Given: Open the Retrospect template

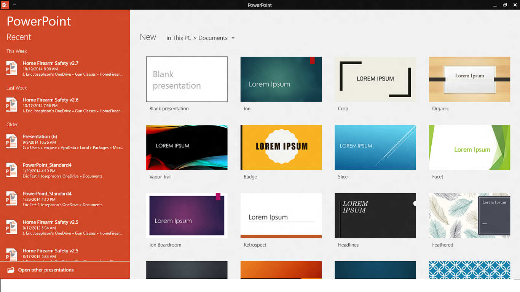Looking at the screenshot, I should [281, 215].
